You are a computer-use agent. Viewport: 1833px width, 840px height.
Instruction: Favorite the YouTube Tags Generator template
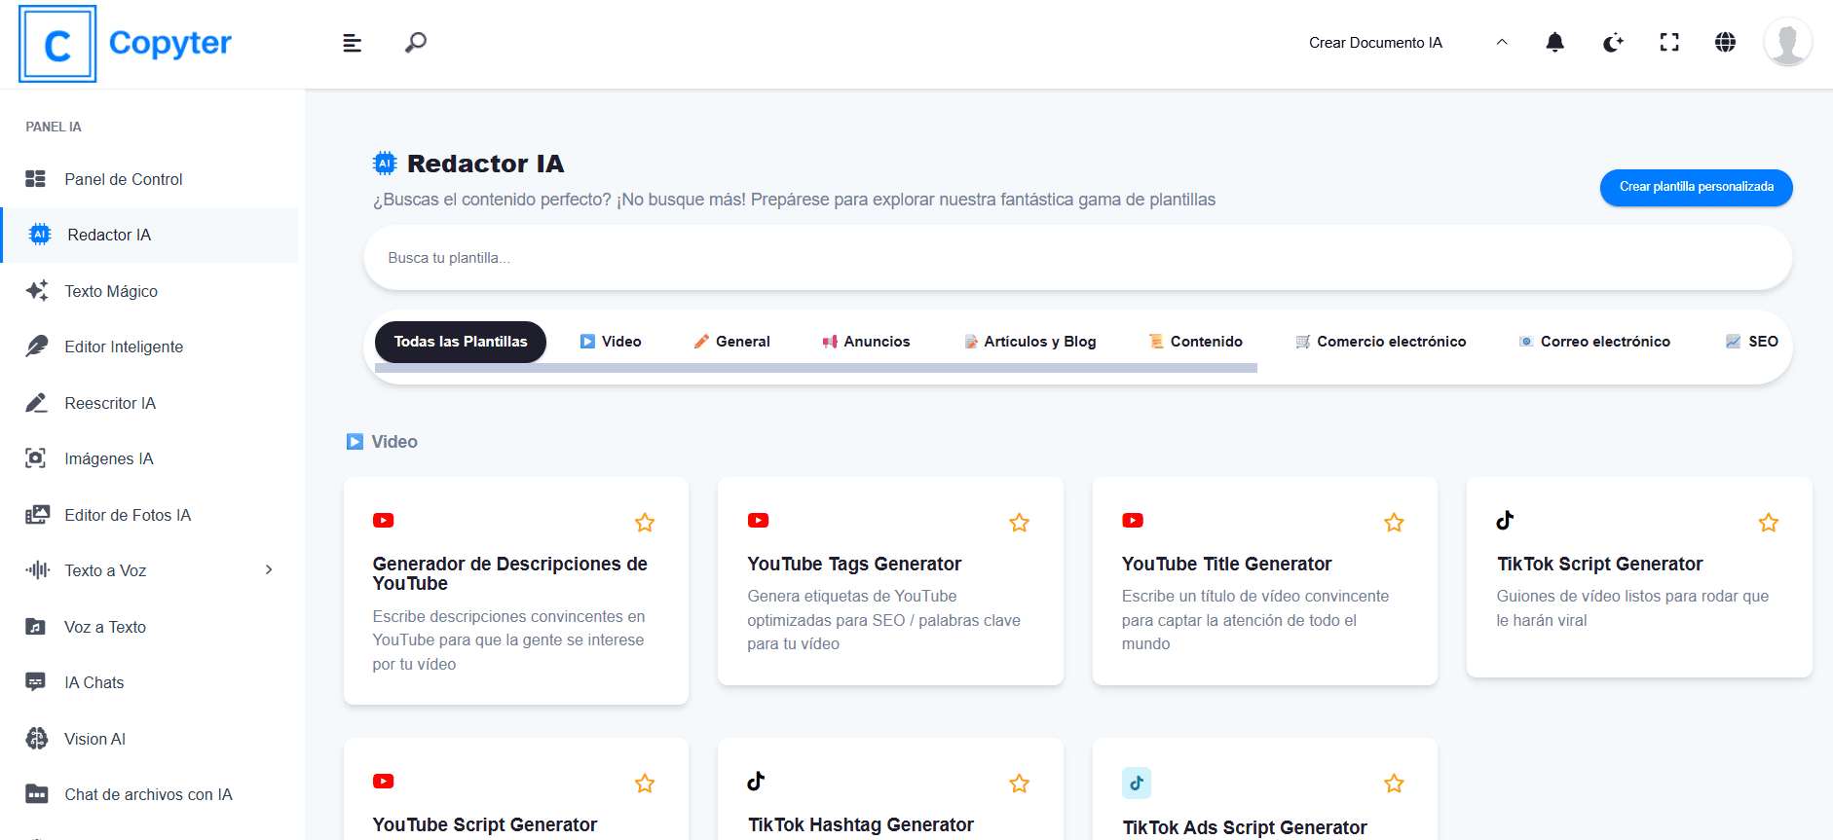pyautogui.click(x=1019, y=523)
